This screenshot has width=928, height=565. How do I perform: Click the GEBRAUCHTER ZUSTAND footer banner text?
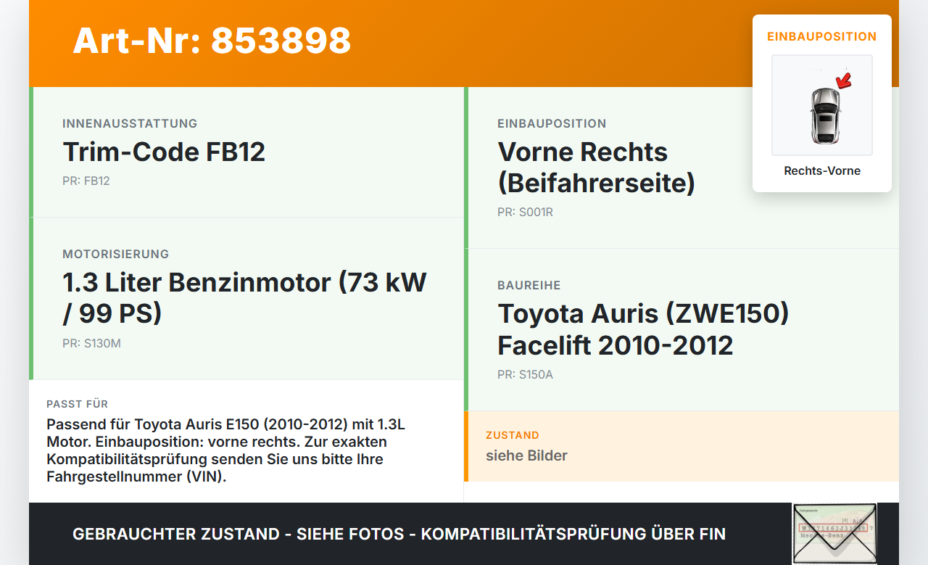click(x=399, y=534)
